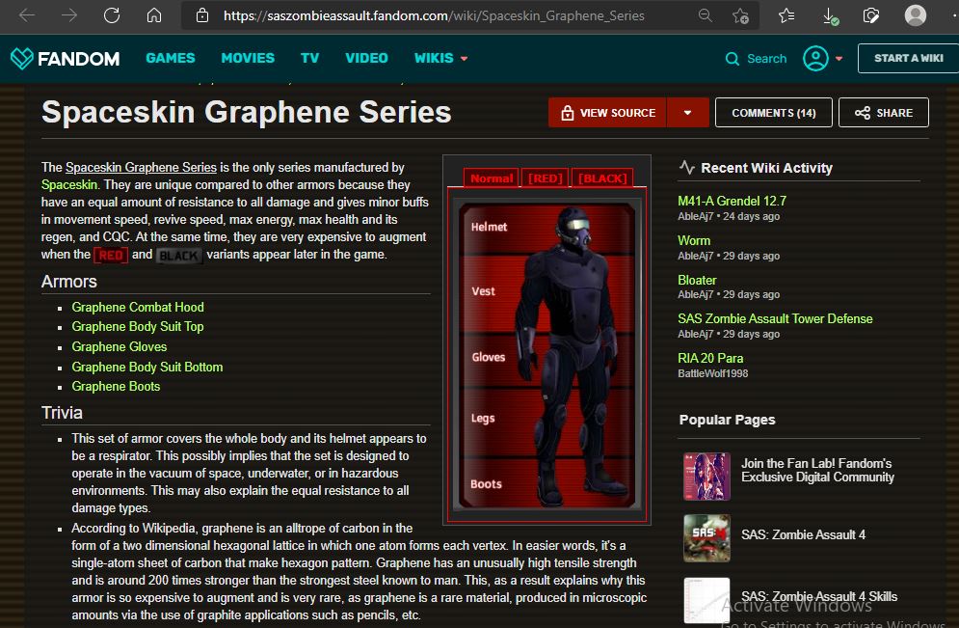This screenshot has height=628, width=959.
Task: Open Graphene Gloves link
Action: [120, 347]
